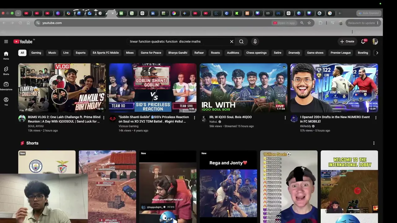Click the browser home icon
The image size is (397, 223).
pyautogui.click(x=28, y=23)
